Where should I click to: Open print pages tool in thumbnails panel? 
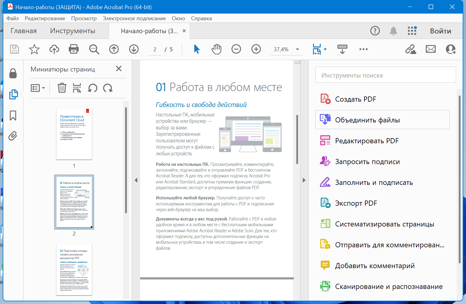pos(77,88)
